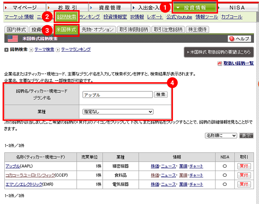The image size is (259, 204).
Task: Open 株価 for コカコーラユーロパシフィック
Action: 155,175
